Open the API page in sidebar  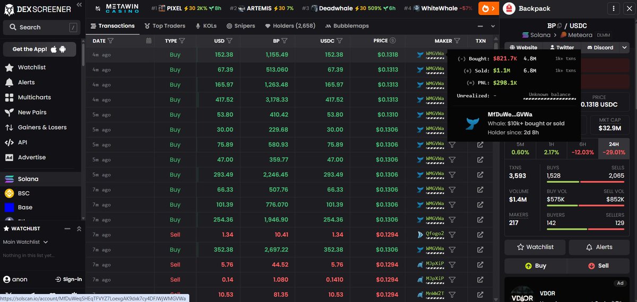click(22, 142)
